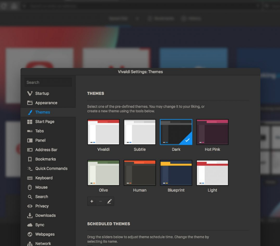
Task: Pick the Olive theme thumbnail
Action: point(104,173)
